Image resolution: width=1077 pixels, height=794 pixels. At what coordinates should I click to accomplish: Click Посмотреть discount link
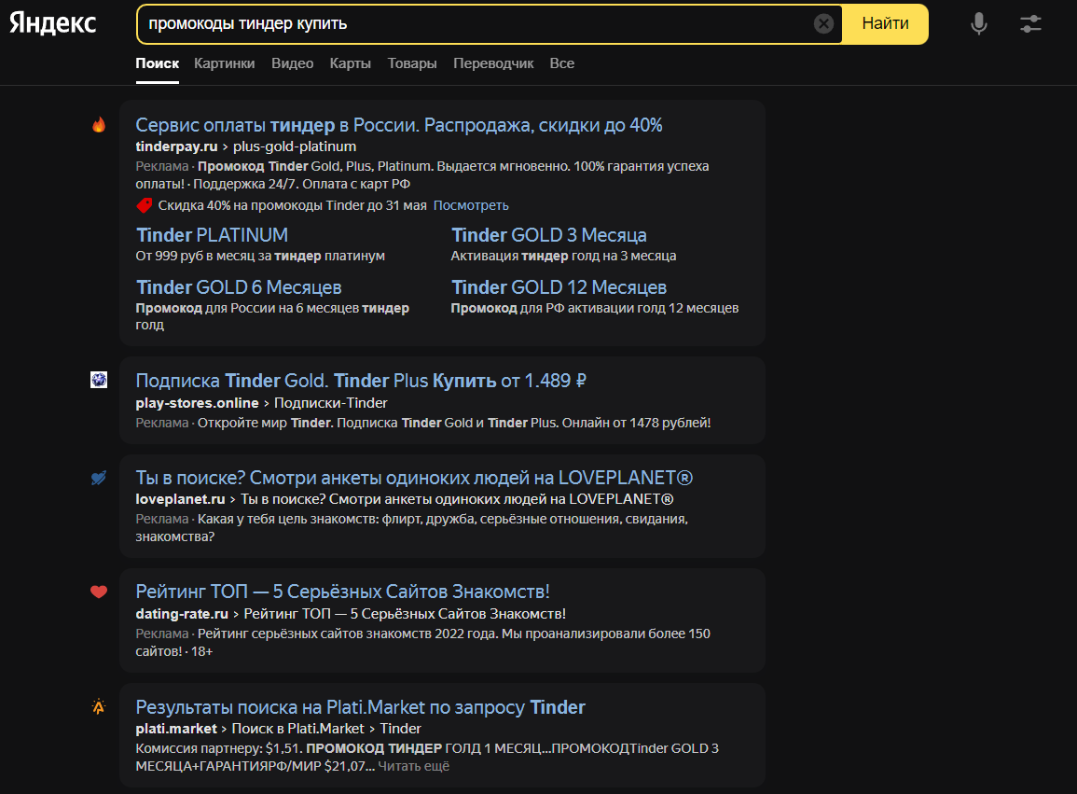click(x=471, y=205)
